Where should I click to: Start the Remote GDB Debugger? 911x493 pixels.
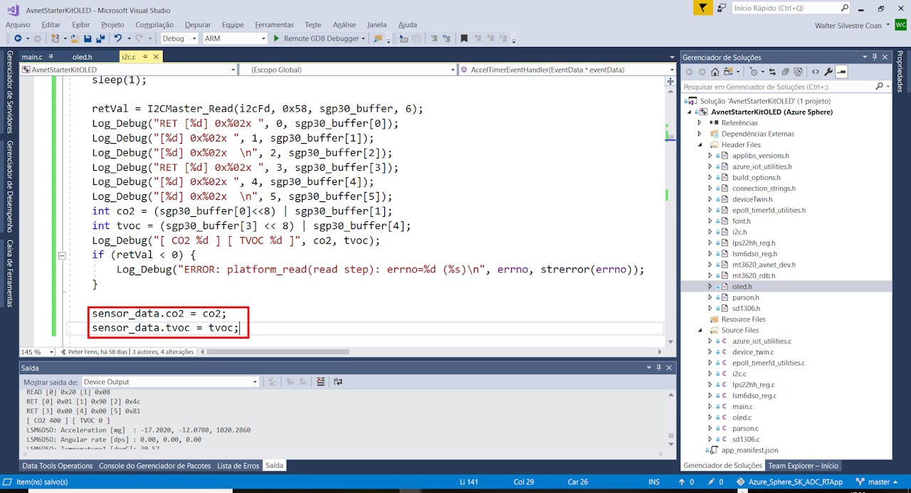(319, 38)
